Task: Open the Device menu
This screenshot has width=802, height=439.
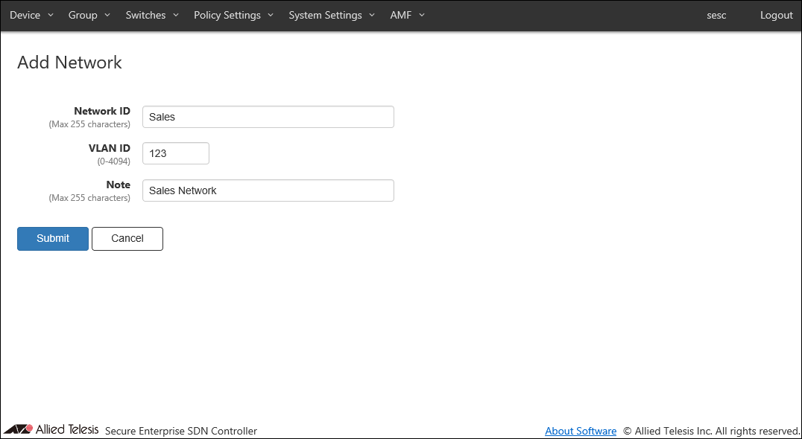Action: click(31, 15)
